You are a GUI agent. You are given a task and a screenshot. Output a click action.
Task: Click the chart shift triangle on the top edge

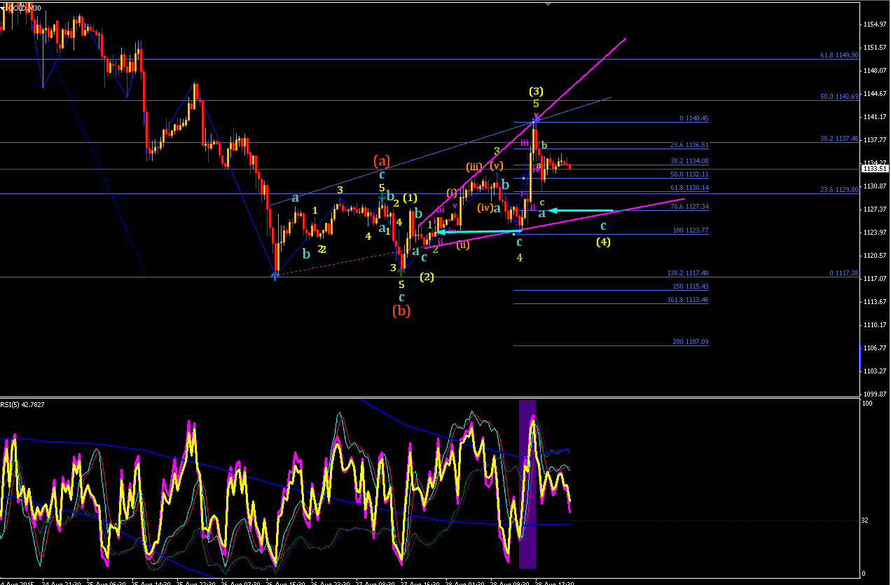click(x=548, y=4)
